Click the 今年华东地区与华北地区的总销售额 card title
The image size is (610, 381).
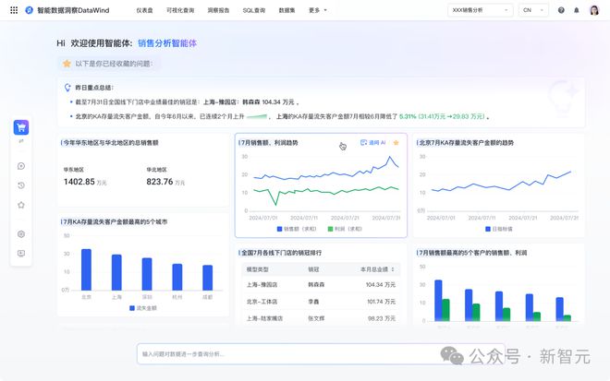(111, 143)
